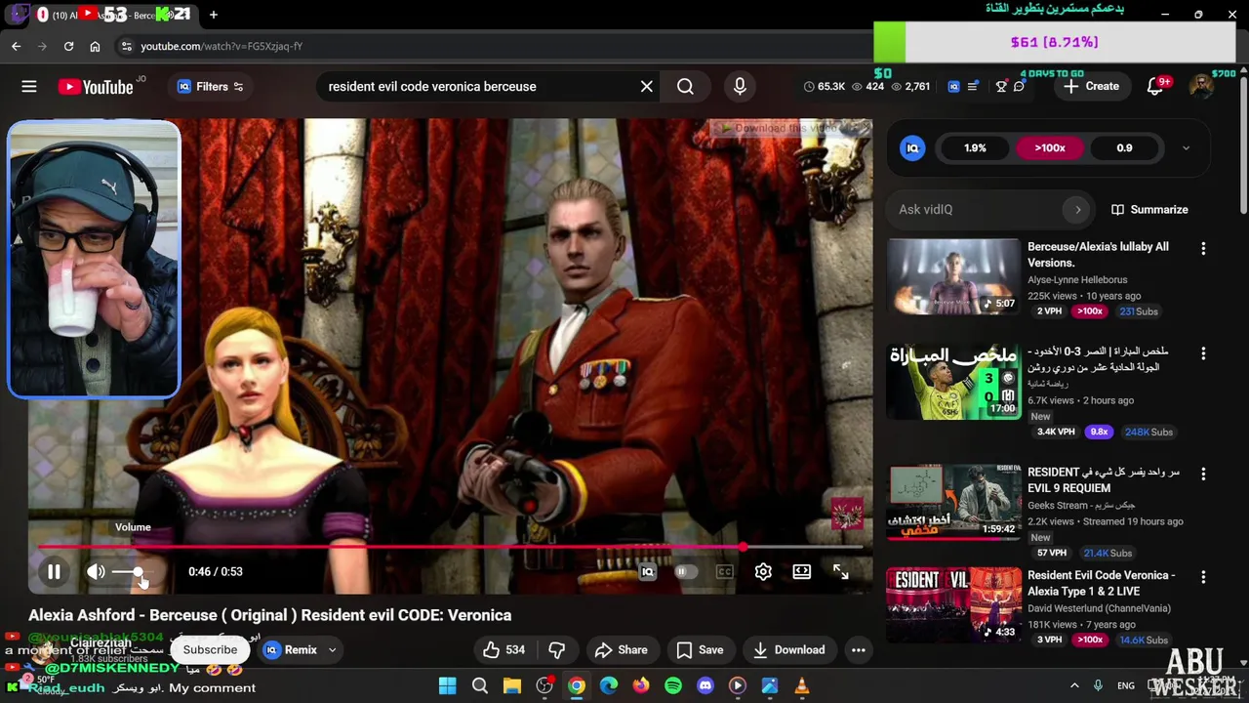Click the vidIQ Remix button

pyautogui.click(x=291, y=650)
